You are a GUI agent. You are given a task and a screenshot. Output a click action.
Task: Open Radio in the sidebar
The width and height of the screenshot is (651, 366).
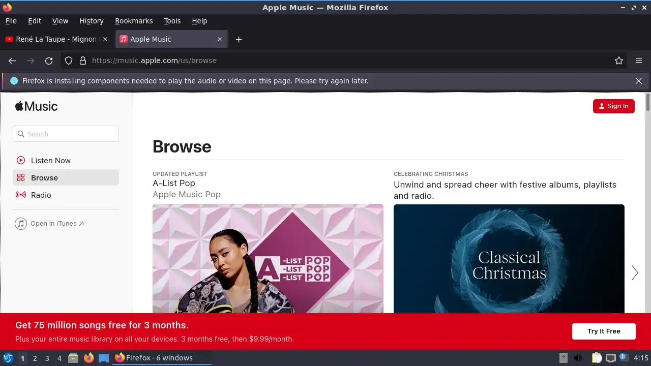(66, 195)
